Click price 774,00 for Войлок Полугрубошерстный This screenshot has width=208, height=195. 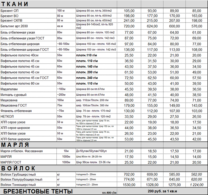129,180
